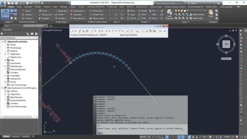Toggle object snap tracking in status bar
The height and width of the screenshot is (139, 247).
179,137
